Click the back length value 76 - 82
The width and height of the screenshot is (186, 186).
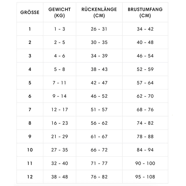(x=99, y=177)
